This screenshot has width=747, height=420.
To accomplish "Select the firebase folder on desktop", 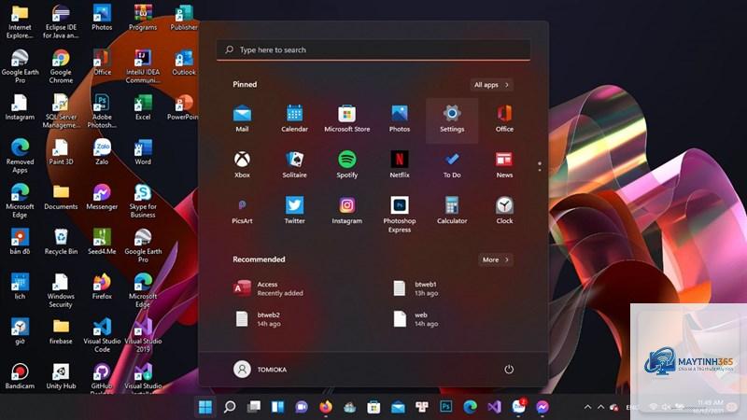I will pos(61,331).
